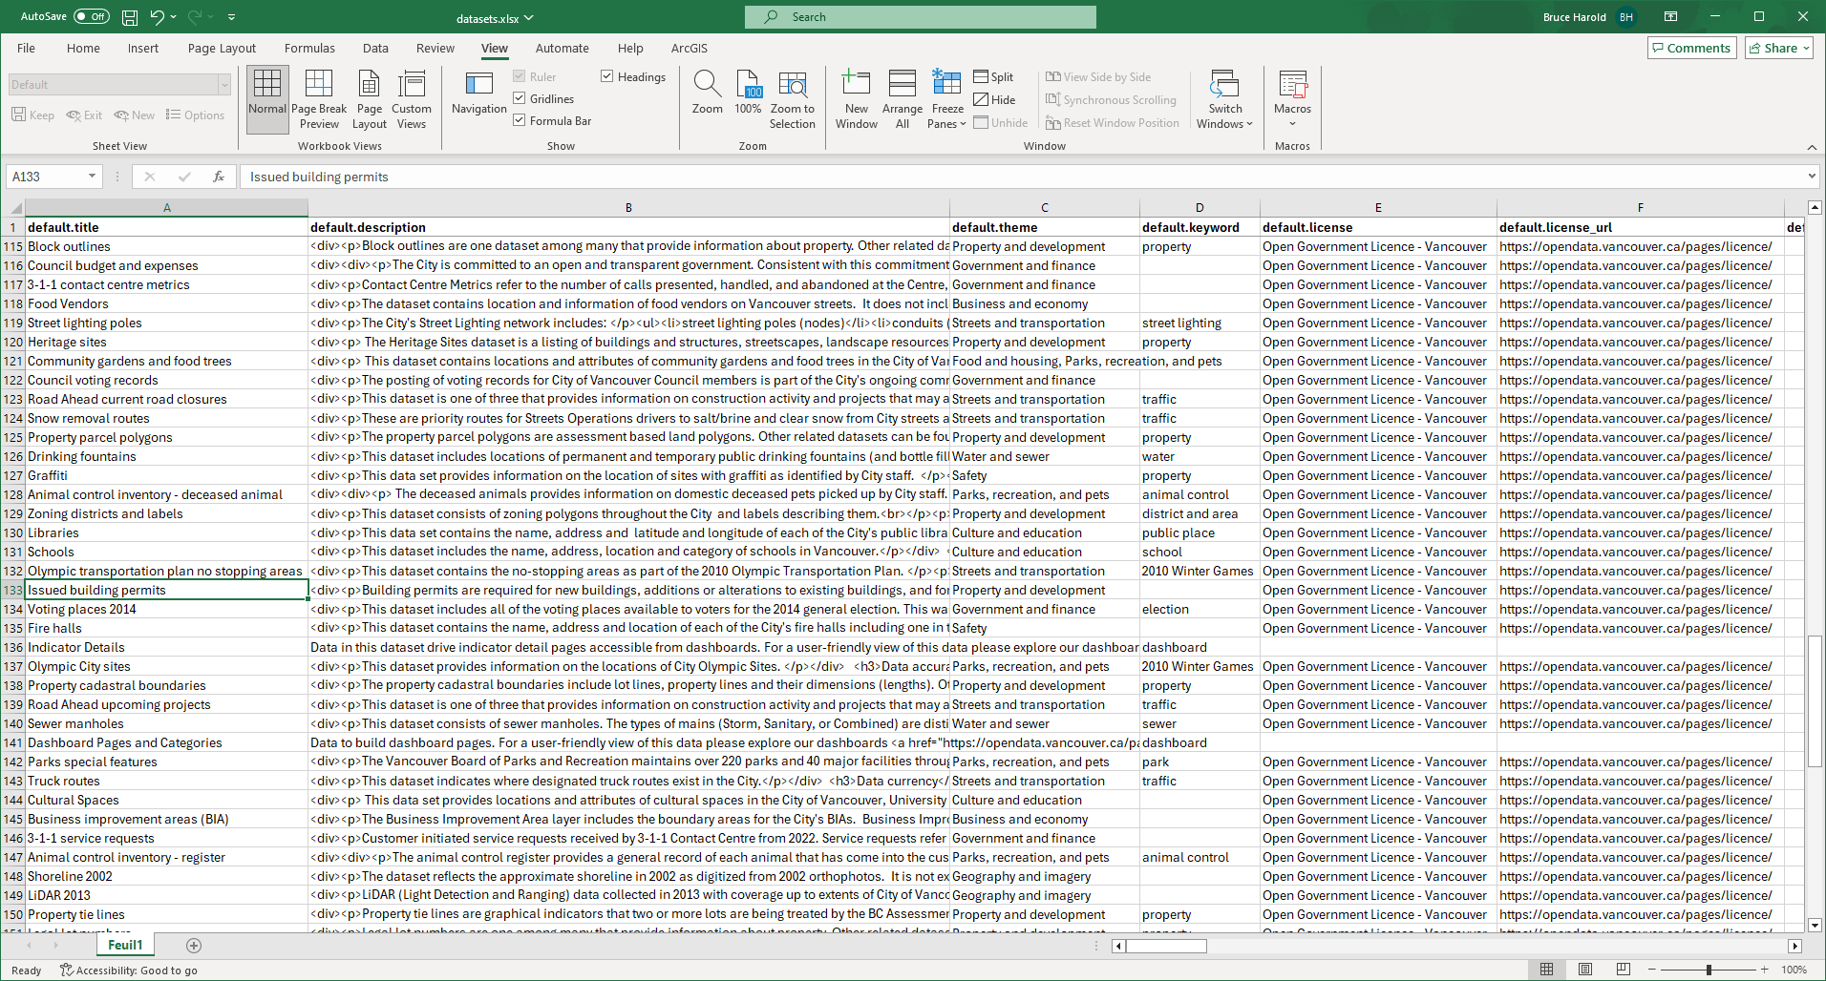
Task: Split the worksheet panes
Action: 993,76
